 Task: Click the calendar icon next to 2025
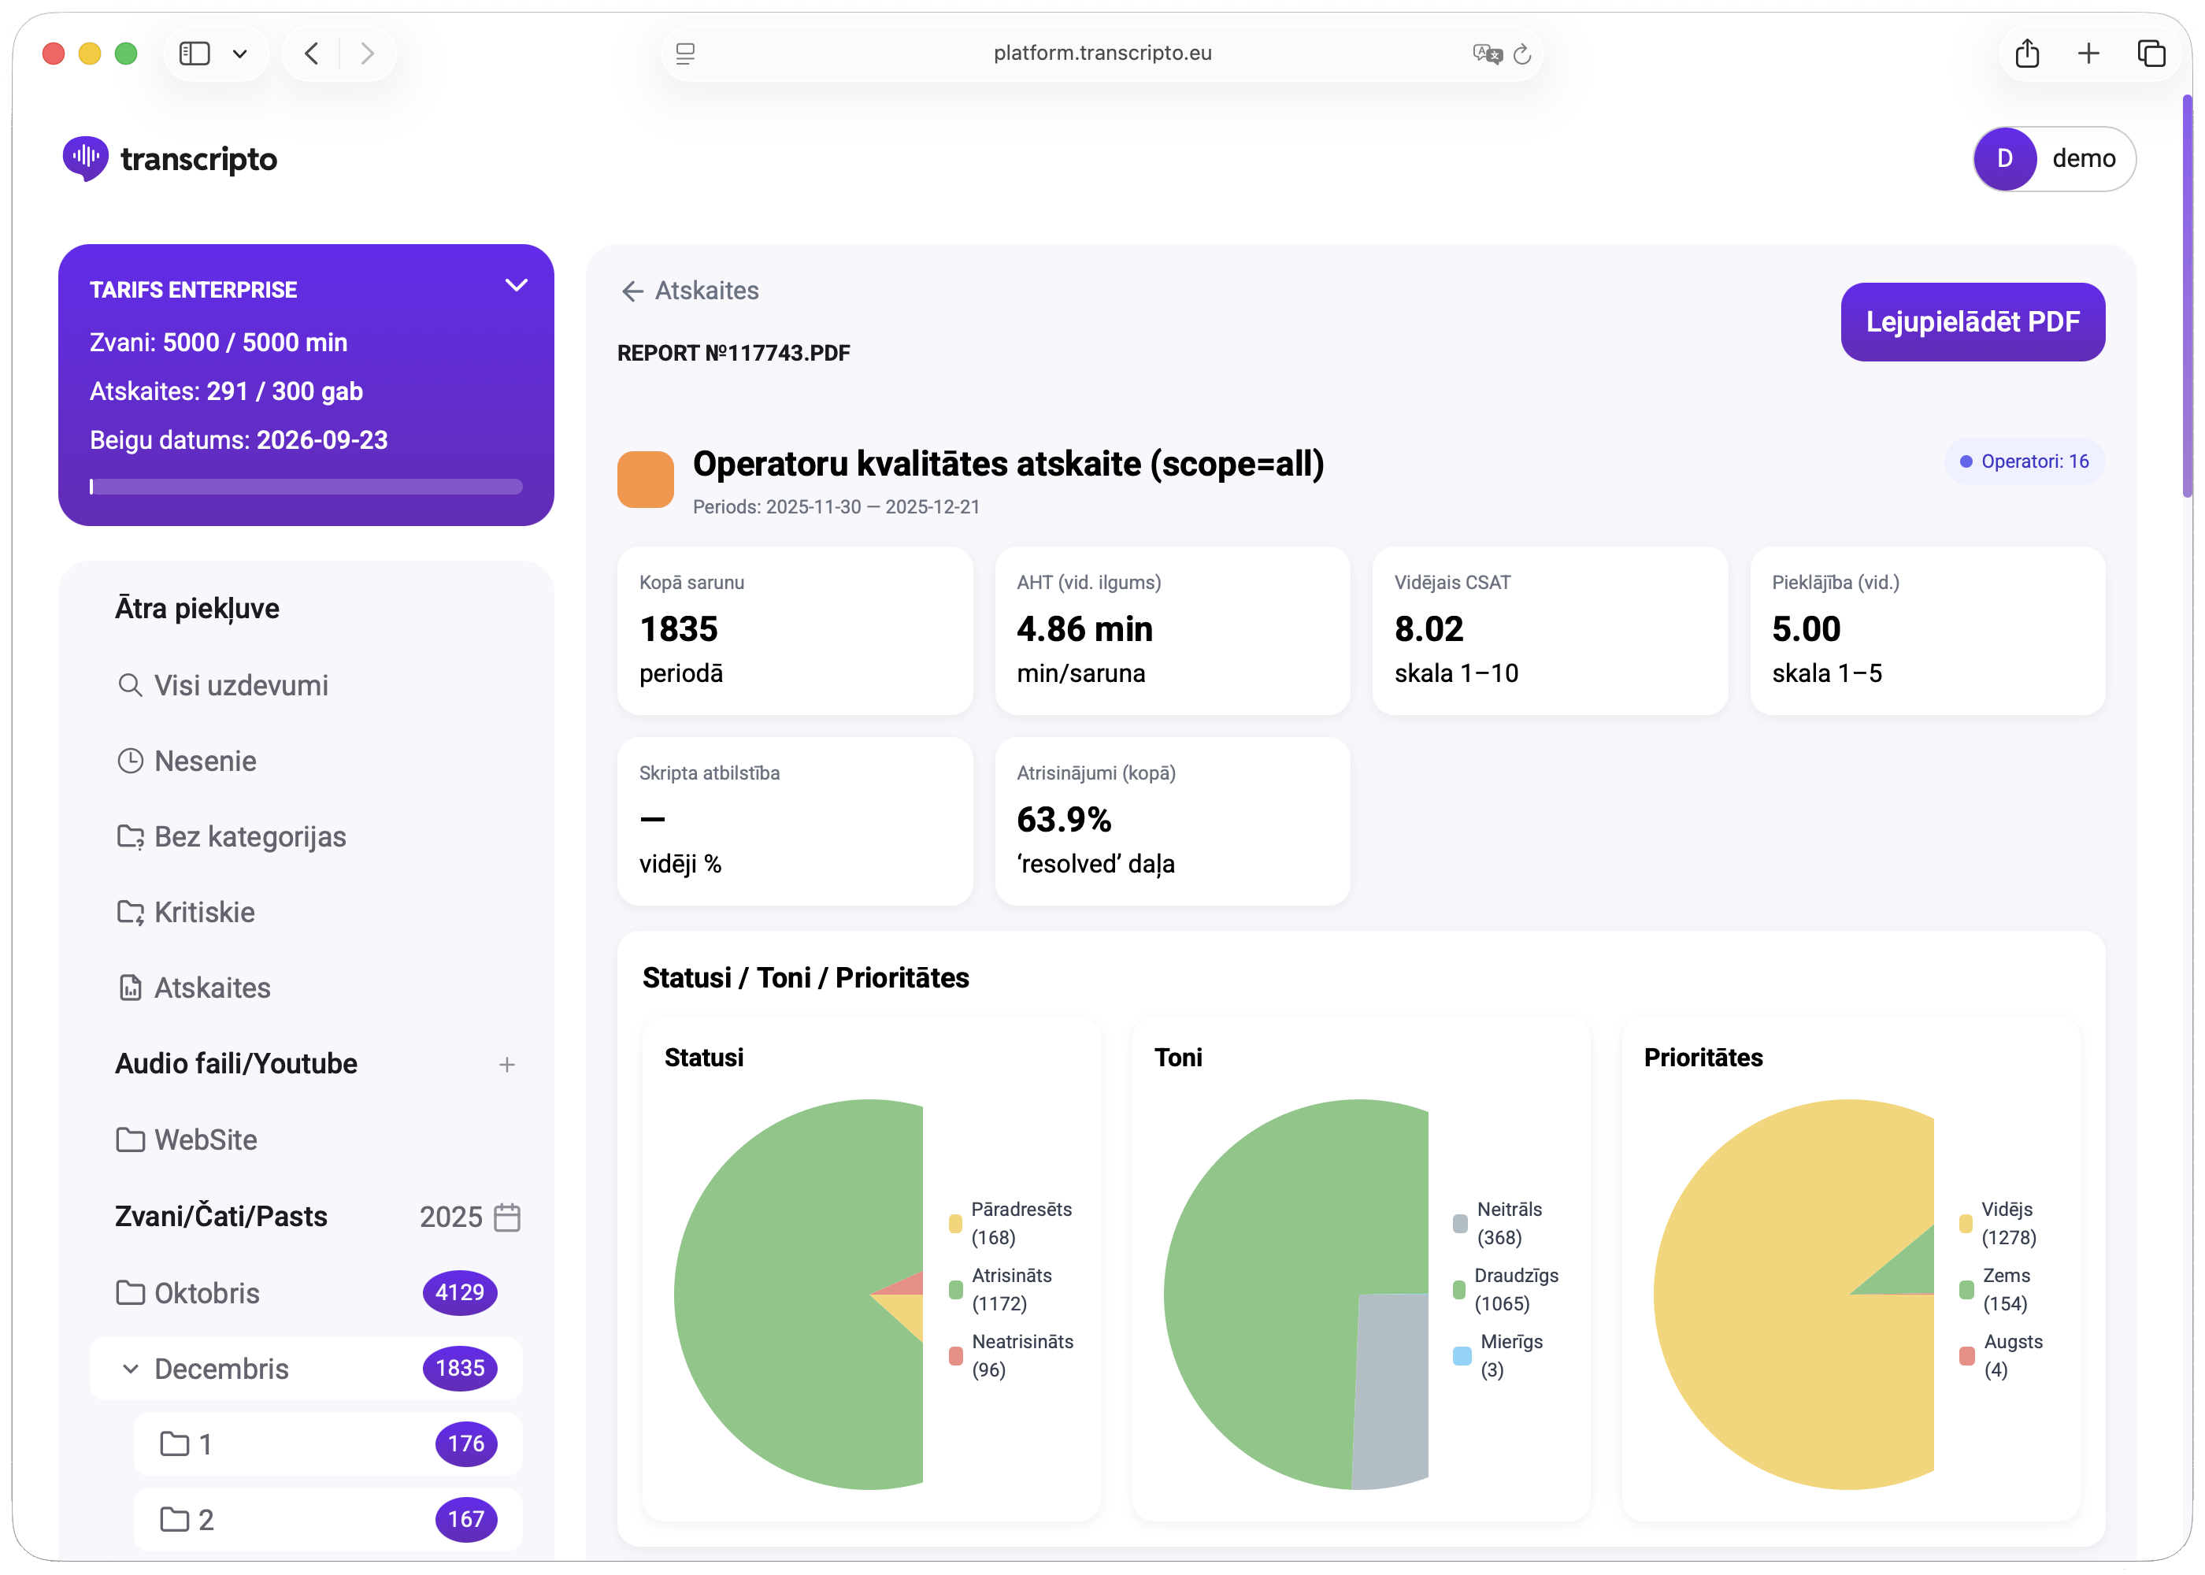507,1216
